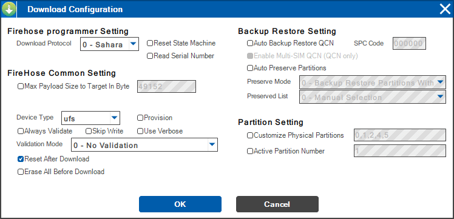Image resolution: width=454 pixels, height=219 pixels.
Task: Expand the Preserve Mode dropdown
Action: tap(372, 83)
